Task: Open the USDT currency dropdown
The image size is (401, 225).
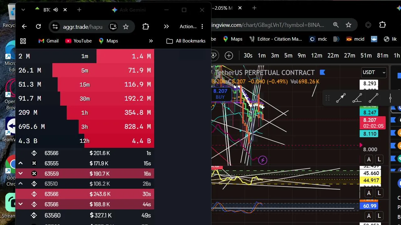Action: 374,72
